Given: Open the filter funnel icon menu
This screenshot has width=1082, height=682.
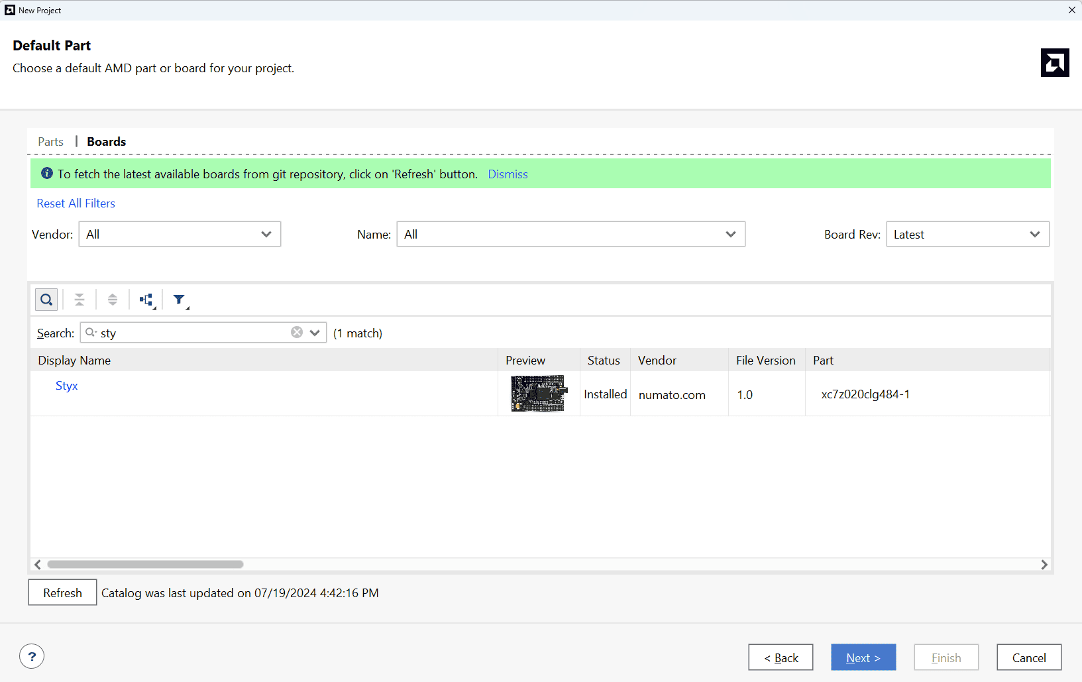Looking at the screenshot, I should click(x=180, y=300).
